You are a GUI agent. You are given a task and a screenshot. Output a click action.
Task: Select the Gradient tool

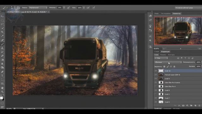pyautogui.click(x=2, y=60)
